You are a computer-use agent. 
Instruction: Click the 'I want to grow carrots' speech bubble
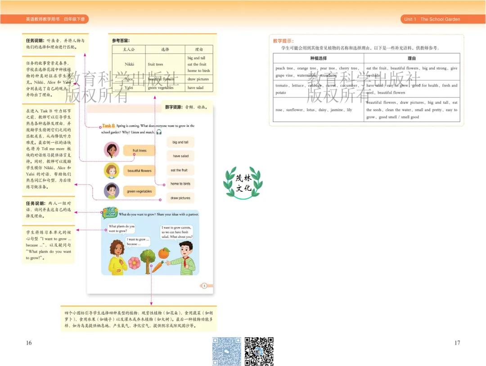click(x=177, y=232)
